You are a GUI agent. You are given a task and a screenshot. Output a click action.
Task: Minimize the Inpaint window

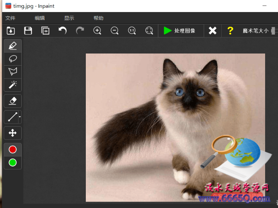(x=265, y=6)
